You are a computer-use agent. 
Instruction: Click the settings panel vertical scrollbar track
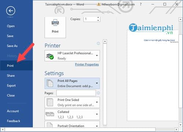[105, 84]
